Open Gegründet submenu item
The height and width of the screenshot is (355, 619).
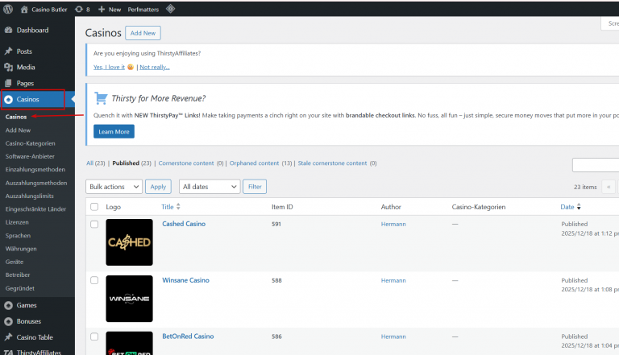click(x=19, y=288)
